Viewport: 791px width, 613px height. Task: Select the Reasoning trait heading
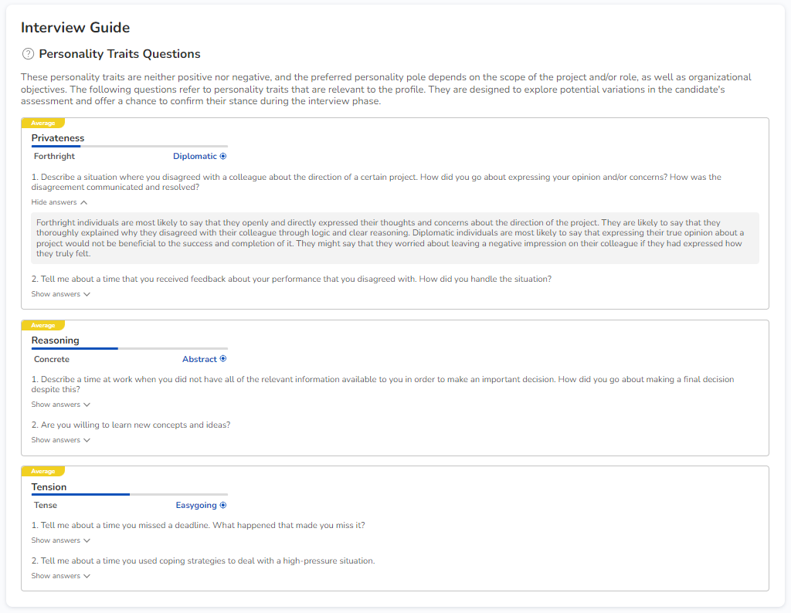(55, 340)
